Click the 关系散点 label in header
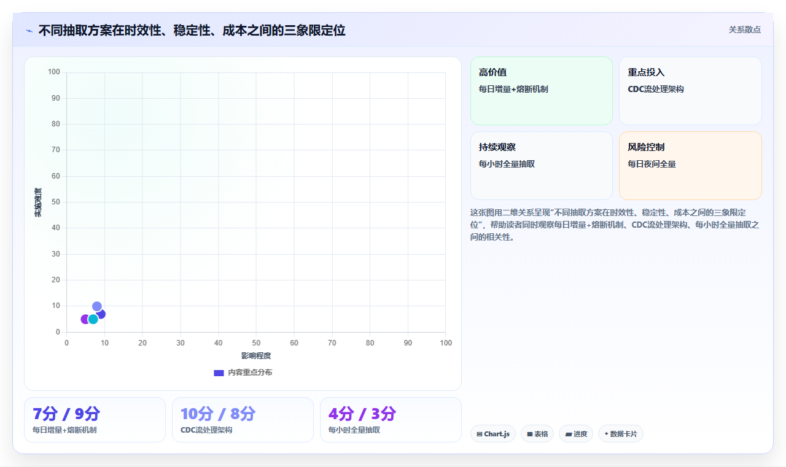The width and height of the screenshot is (786, 467). [744, 29]
